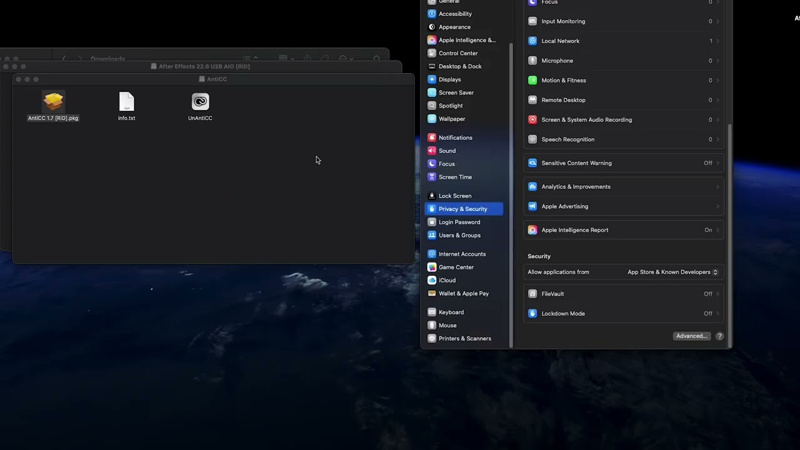Click the Game Center sidebar icon
Image resolution: width=800 pixels, height=450 pixels.
(432, 267)
